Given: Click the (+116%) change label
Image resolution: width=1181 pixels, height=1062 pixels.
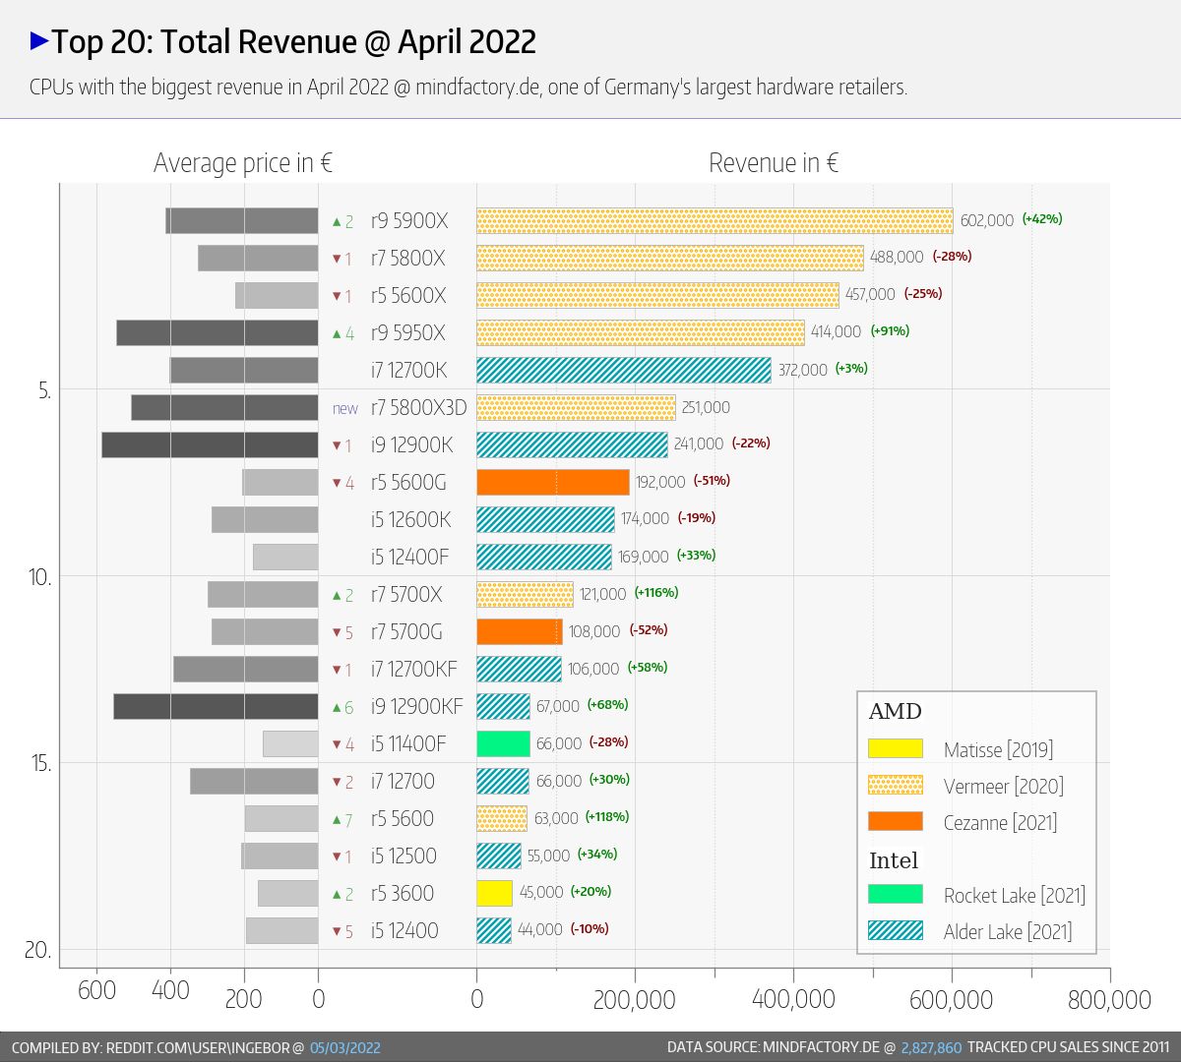Looking at the screenshot, I should tap(656, 592).
